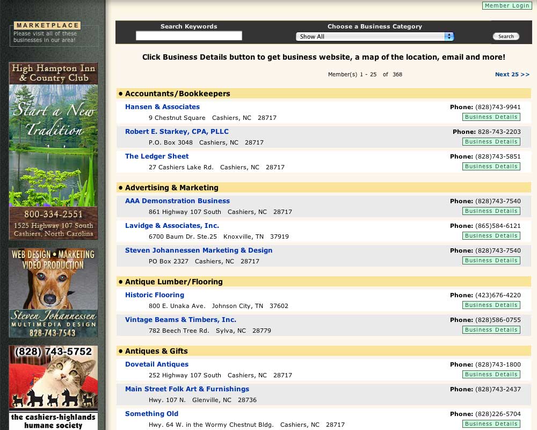The width and height of the screenshot is (537, 430).
Task: Select the Antiques & Gifts category heading
Action: [x=156, y=350]
